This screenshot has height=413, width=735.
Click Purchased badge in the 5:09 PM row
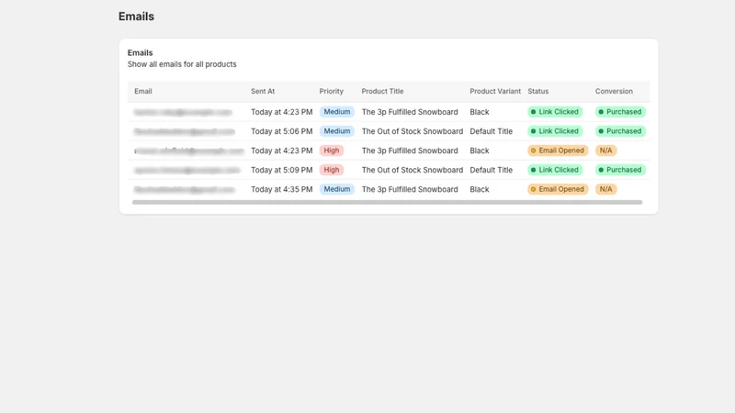pyautogui.click(x=620, y=170)
